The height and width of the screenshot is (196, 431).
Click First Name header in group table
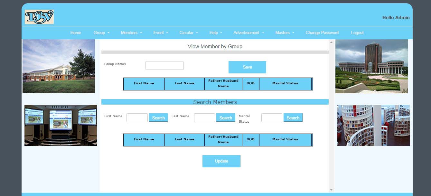click(x=144, y=83)
